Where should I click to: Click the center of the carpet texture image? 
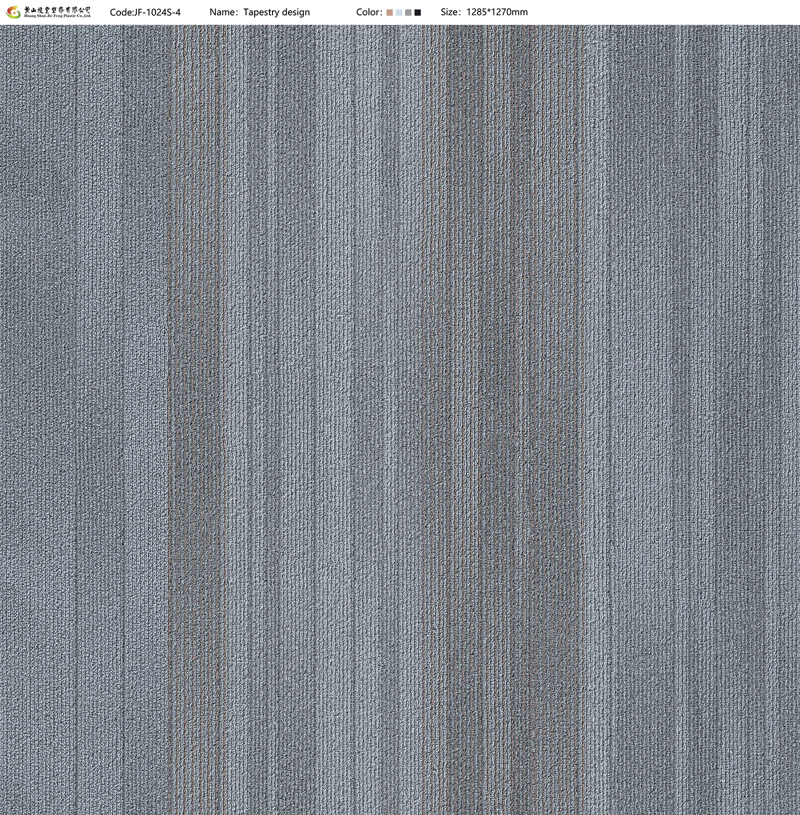tap(400, 420)
